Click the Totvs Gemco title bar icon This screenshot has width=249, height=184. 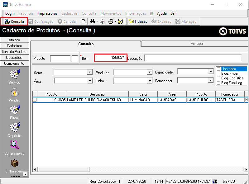[5, 4]
